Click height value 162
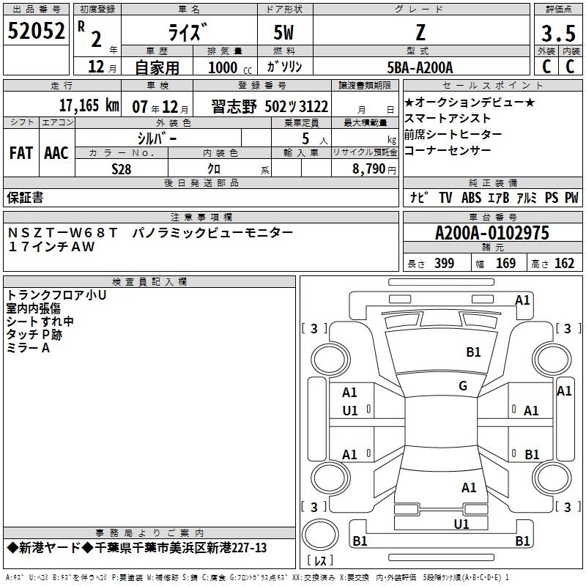 click(x=564, y=263)
